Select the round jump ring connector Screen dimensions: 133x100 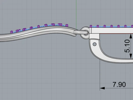pyautogui.click(x=85, y=33)
